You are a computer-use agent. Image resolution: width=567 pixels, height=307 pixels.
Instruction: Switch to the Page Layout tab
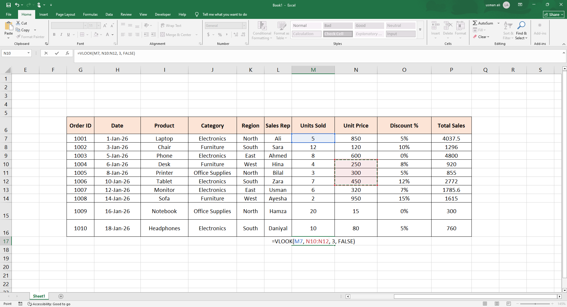pyautogui.click(x=65, y=14)
